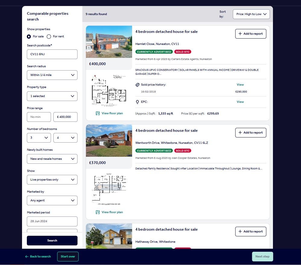Click the sold price history tag icon

138,85
